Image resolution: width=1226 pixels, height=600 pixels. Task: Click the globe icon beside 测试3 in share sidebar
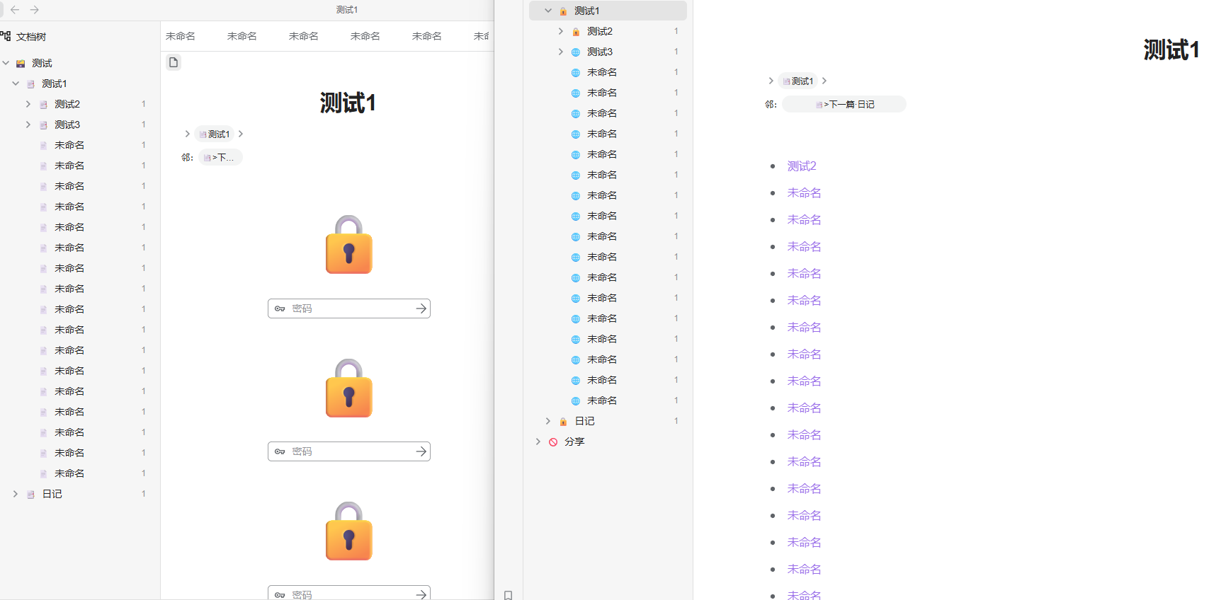click(x=576, y=52)
